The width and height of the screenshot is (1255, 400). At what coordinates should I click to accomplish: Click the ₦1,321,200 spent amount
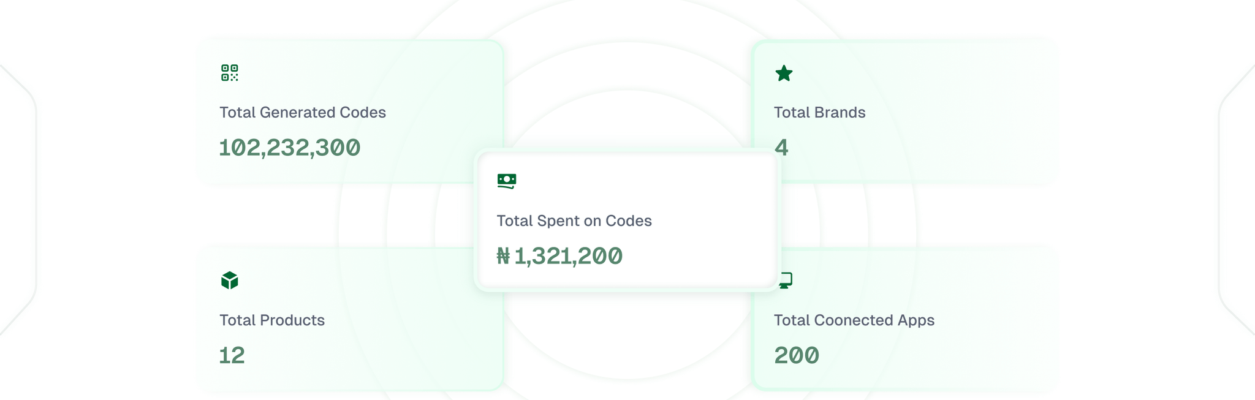click(x=559, y=256)
